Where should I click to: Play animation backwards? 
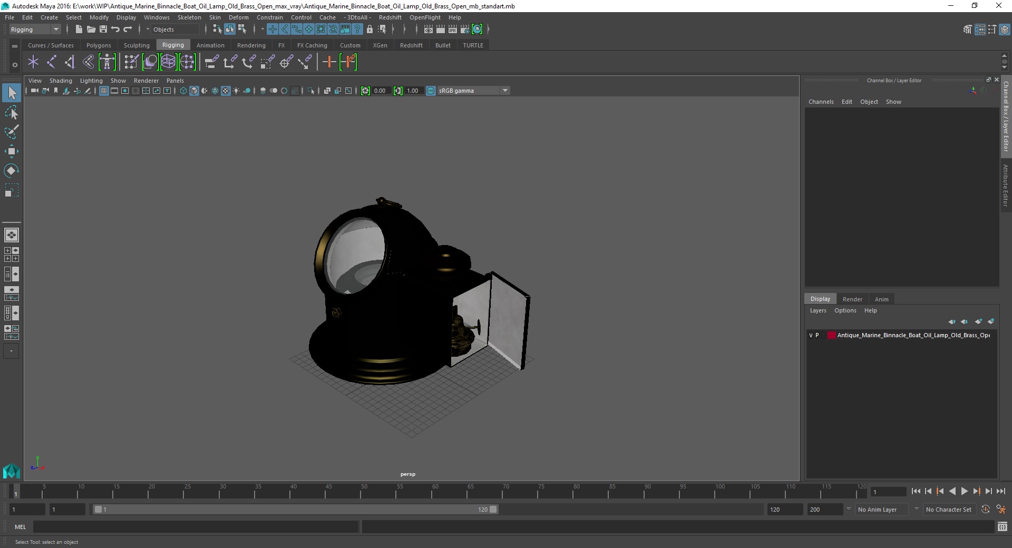tap(952, 491)
